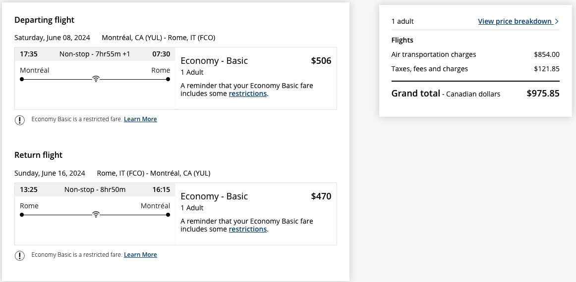Click Rome destination dot on departing route
This screenshot has width=576, height=282.
(168, 79)
